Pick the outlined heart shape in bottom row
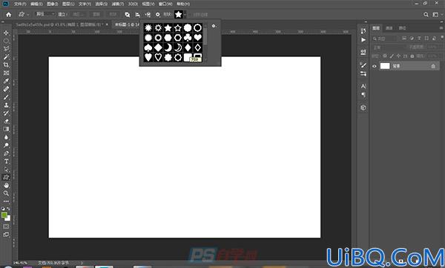Image resolution: width=445 pixels, height=268 pixels. pyautogui.click(x=158, y=58)
